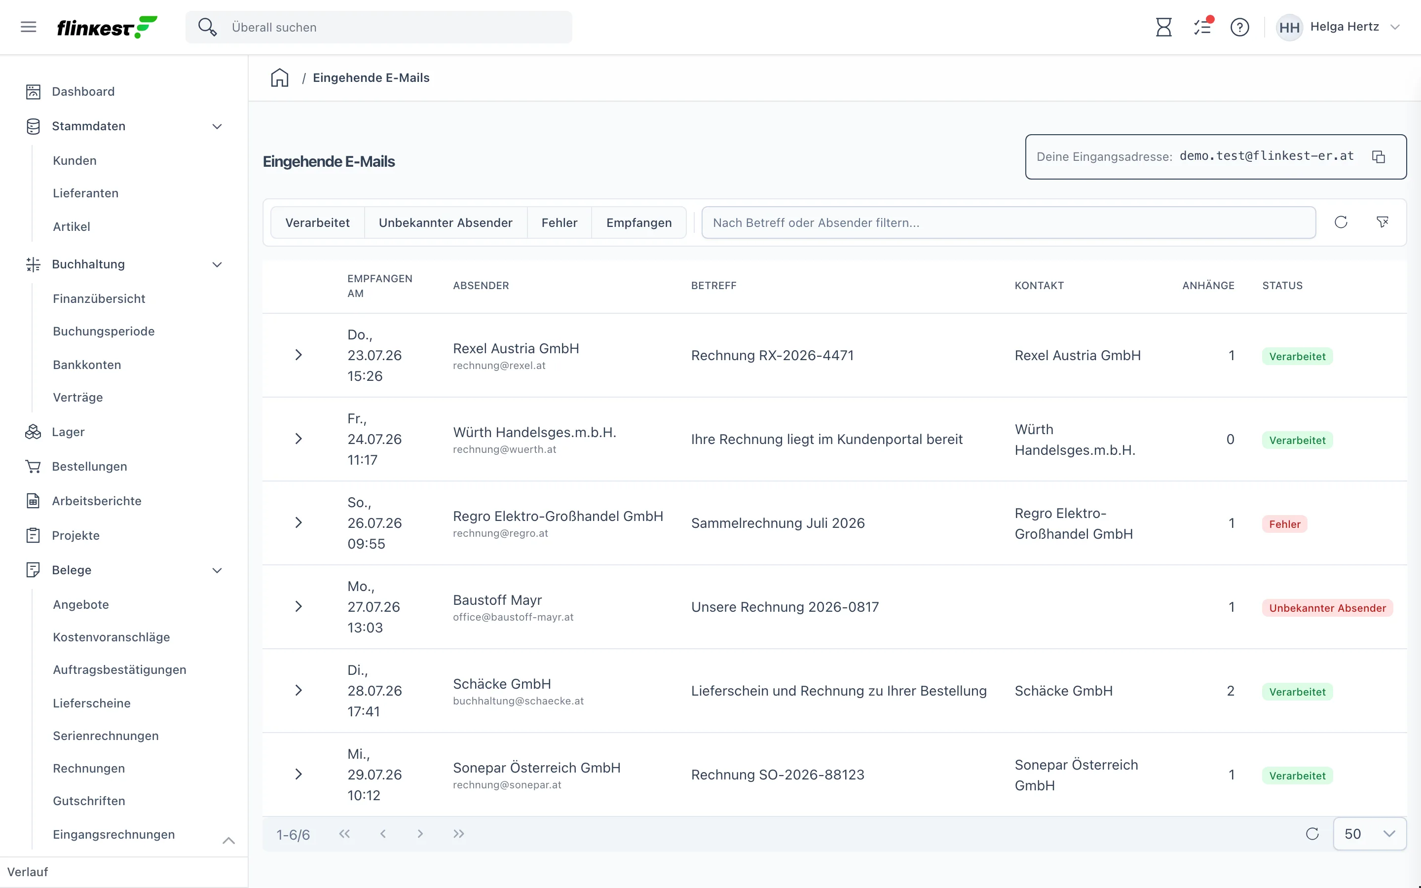Screen dimensions: 1421x888
Task: Click the flinkest logo
Action: point(107,27)
